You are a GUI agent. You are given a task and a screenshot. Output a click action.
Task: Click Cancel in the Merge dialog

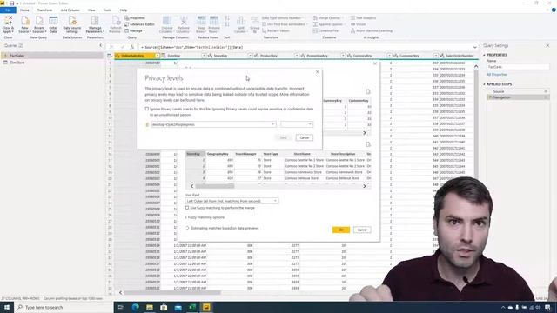coord(362,230)
